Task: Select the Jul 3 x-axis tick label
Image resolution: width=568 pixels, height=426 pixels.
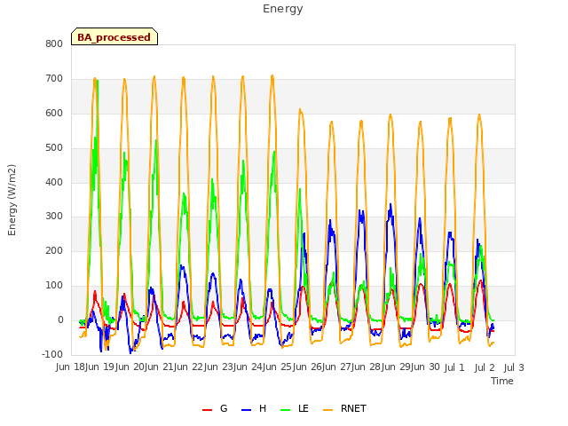Action: pyautogui.click(x=514, y=367)
